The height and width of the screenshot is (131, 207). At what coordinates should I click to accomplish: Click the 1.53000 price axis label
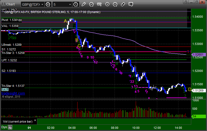click(198, 44)
